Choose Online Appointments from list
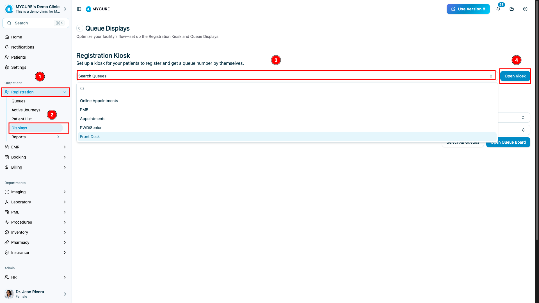 (99, 101)
